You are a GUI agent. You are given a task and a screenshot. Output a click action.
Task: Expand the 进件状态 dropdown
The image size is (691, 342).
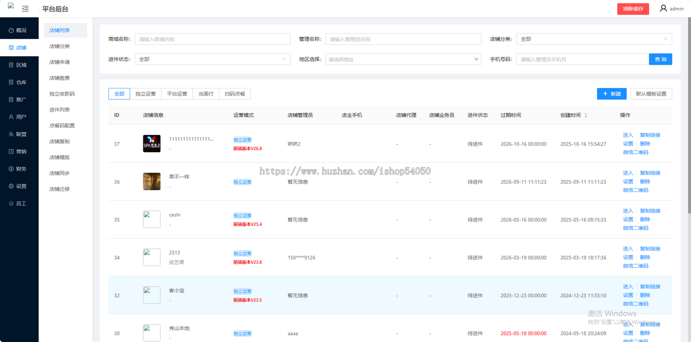point(212,59)
